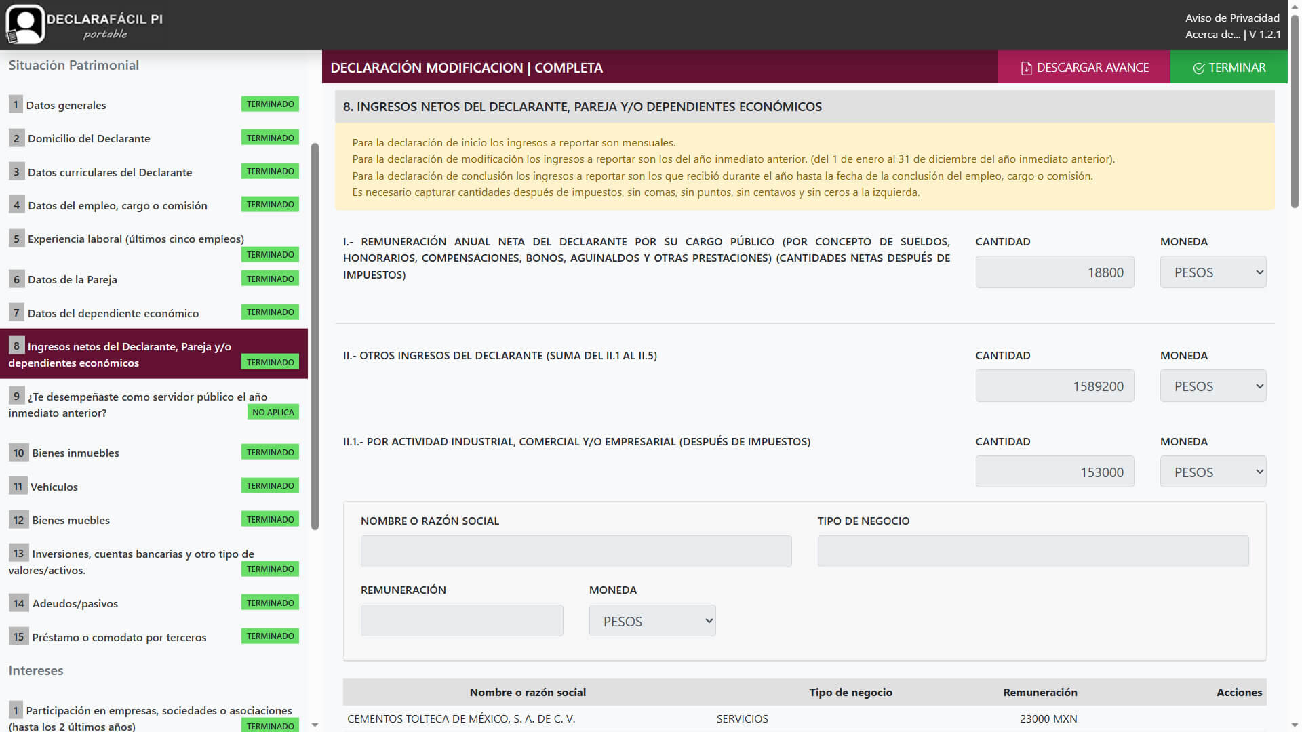Open the Vehículos section

(154, 486)
